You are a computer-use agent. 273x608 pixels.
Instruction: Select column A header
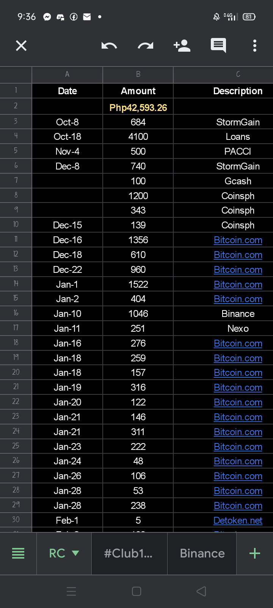[x=67, y=74]
